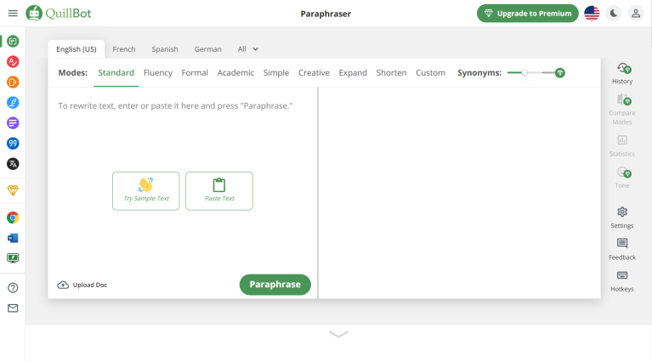Open the Feedback panel
This screenshot has height=362, width=652.
tap(622, 249)
